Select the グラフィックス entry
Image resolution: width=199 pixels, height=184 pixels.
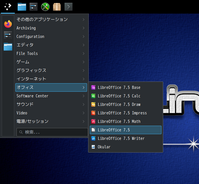pos(51,70)
